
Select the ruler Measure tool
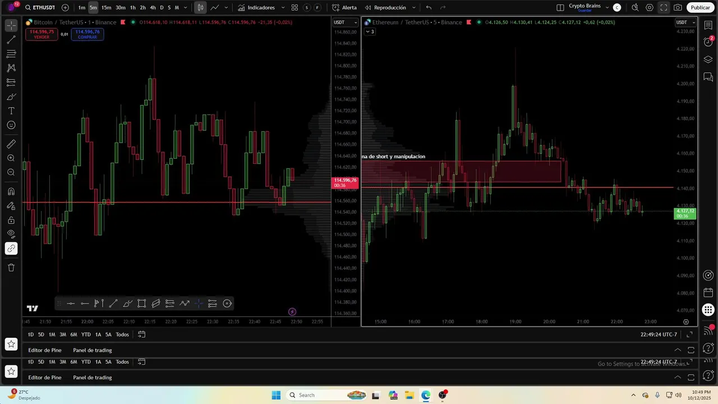coord(11,144)
